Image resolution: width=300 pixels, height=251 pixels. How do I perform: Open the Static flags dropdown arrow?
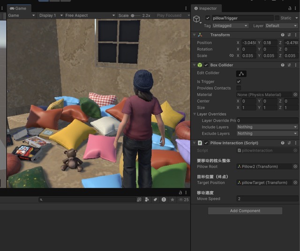point(297,18)
